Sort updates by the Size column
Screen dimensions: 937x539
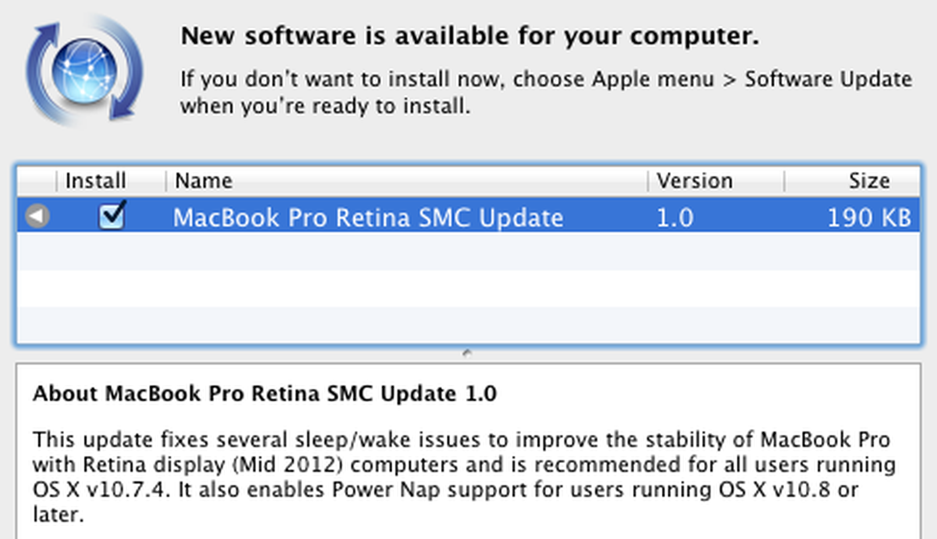pyautogui.click(x=869, y=180)
